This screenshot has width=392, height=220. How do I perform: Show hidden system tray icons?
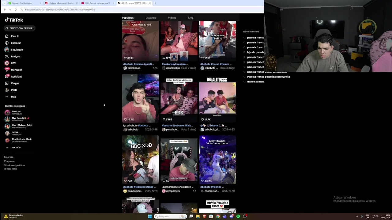pyautogui.click(x=357, y=216)
